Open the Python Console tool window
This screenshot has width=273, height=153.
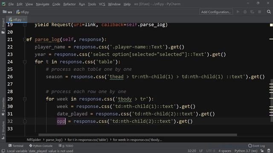click(x=41, y=146)
